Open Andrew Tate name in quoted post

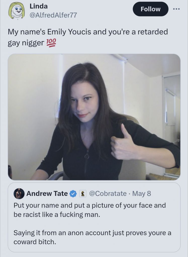(47, 194)
